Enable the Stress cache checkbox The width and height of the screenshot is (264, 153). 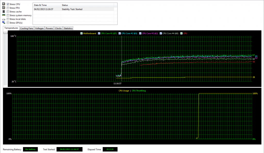8,12
